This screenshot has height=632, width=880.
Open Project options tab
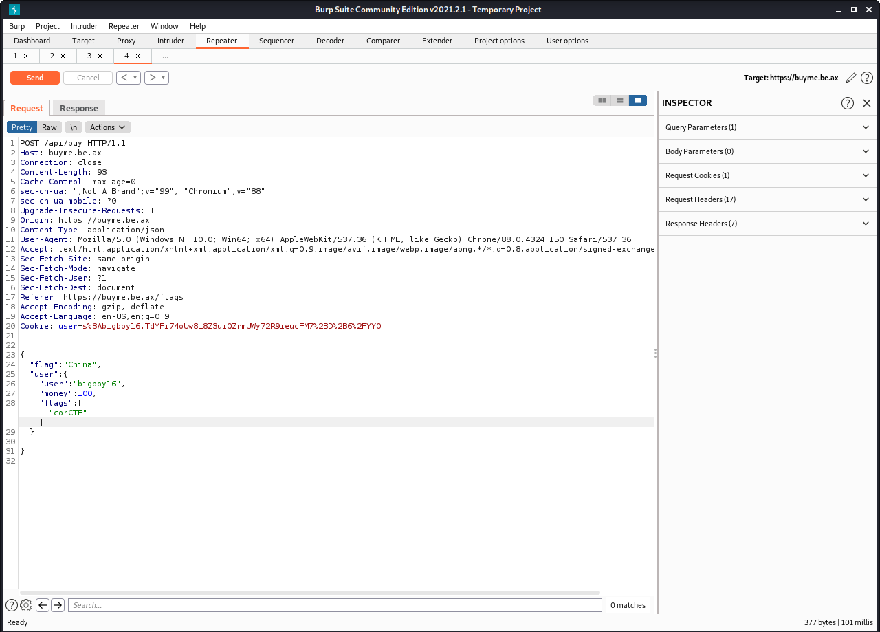click(x=499, y=41)
